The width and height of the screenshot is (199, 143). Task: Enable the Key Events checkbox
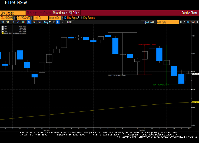pyautogui.click(x=81, y=18)
